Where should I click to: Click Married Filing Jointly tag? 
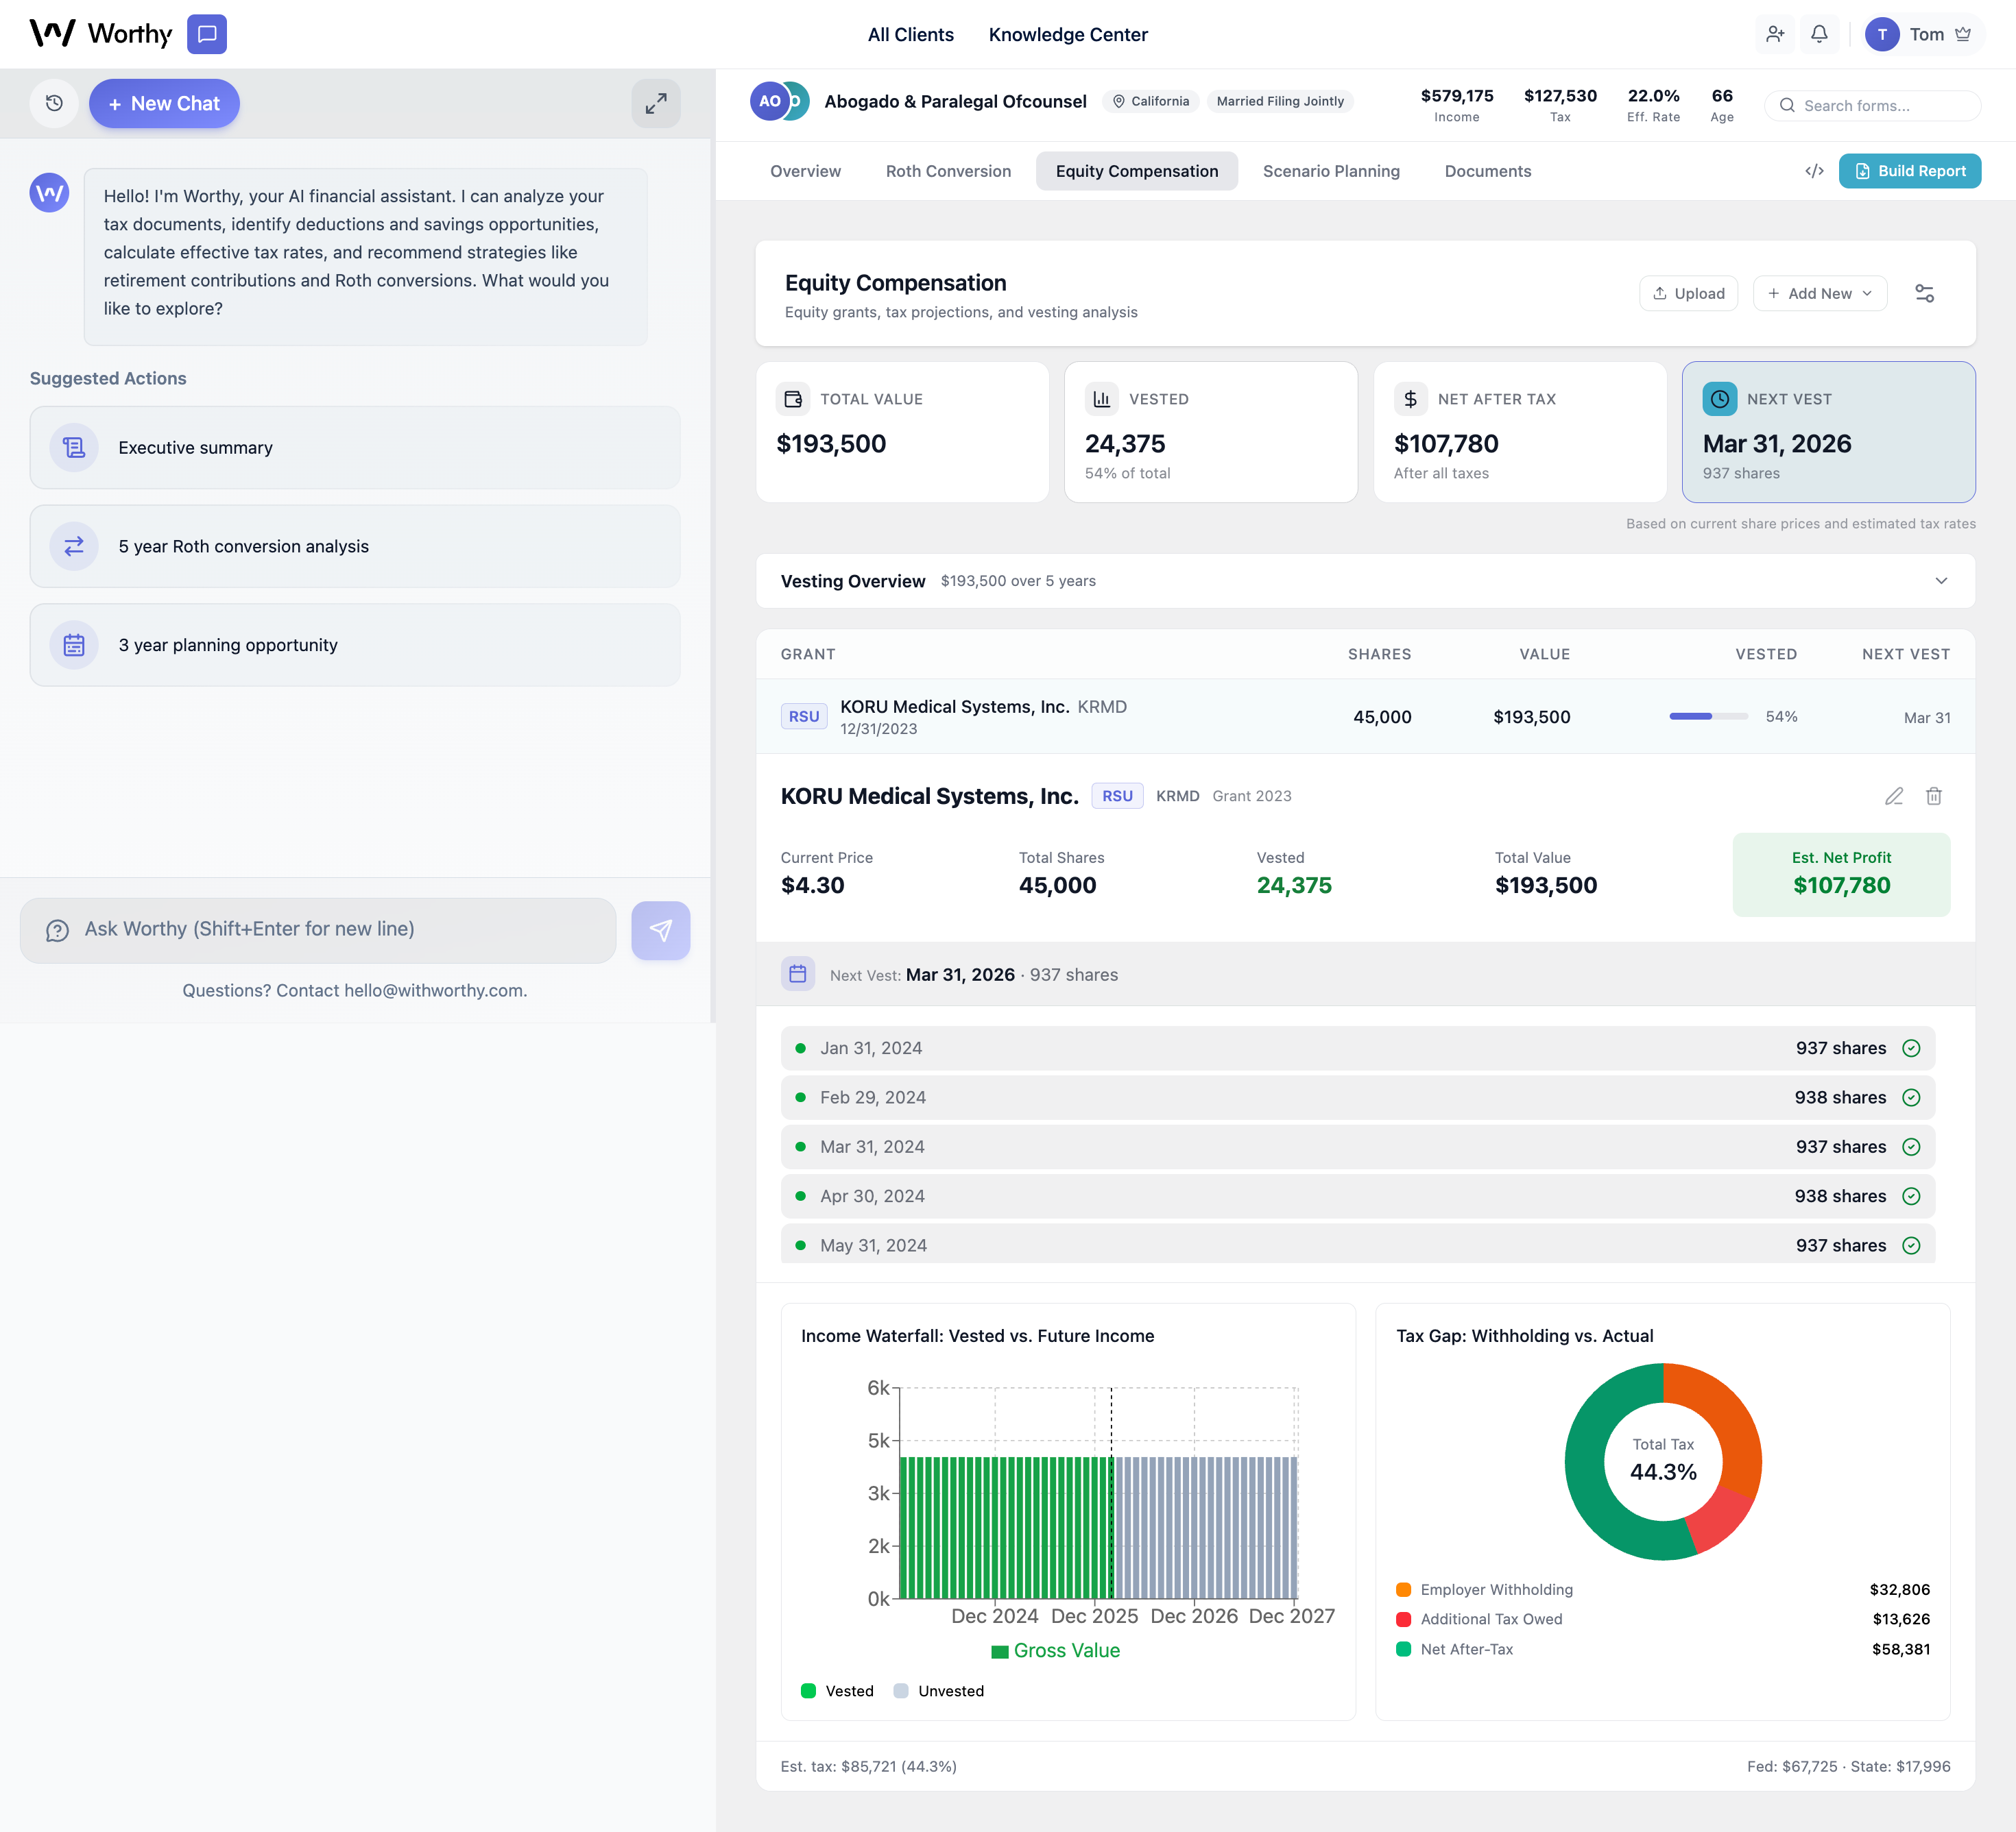1280,101
